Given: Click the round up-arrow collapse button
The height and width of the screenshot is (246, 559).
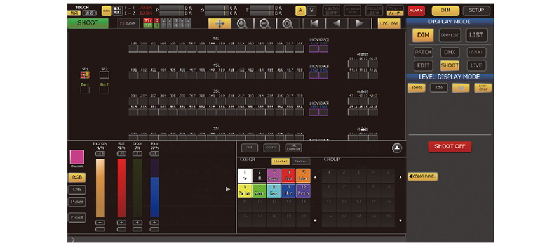Looking at the screenshot, I should [397, 148].
